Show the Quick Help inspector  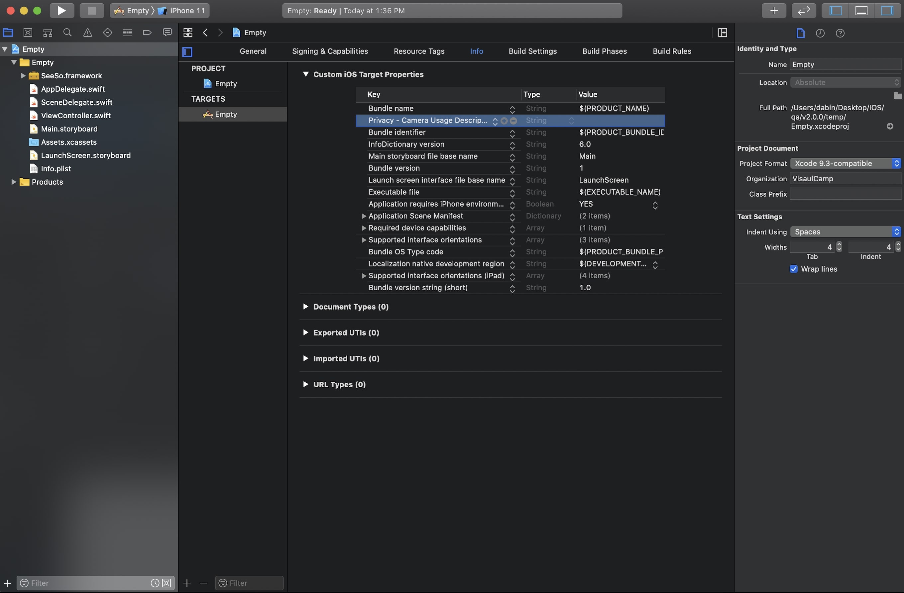click(840, 34)
